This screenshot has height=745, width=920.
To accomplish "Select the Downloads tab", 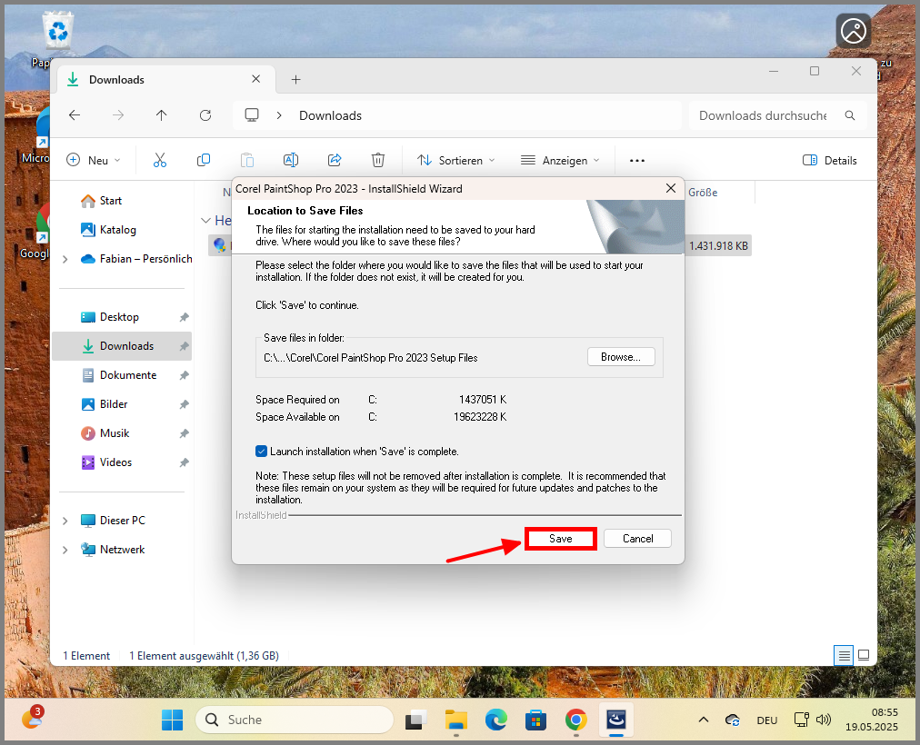I will [118, 79].
